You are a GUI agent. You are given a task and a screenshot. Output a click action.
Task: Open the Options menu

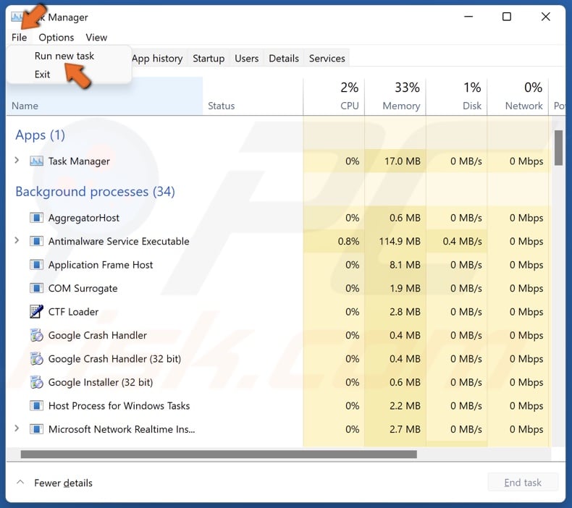coord(56,37)
